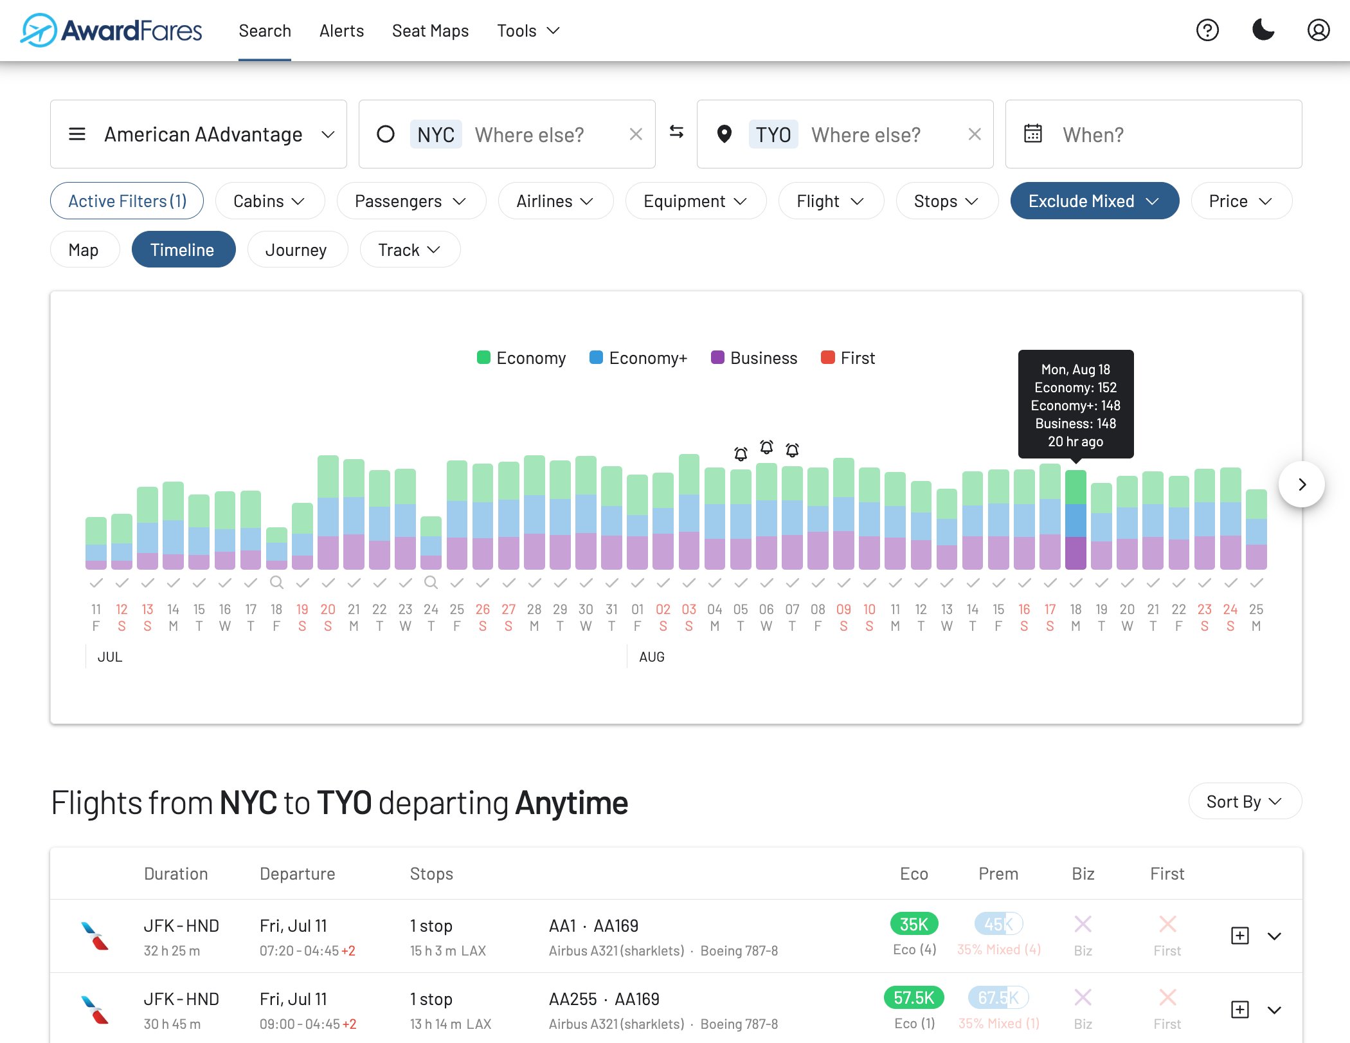
Task: Clear the NYC origin field
Action: [635, 134]
